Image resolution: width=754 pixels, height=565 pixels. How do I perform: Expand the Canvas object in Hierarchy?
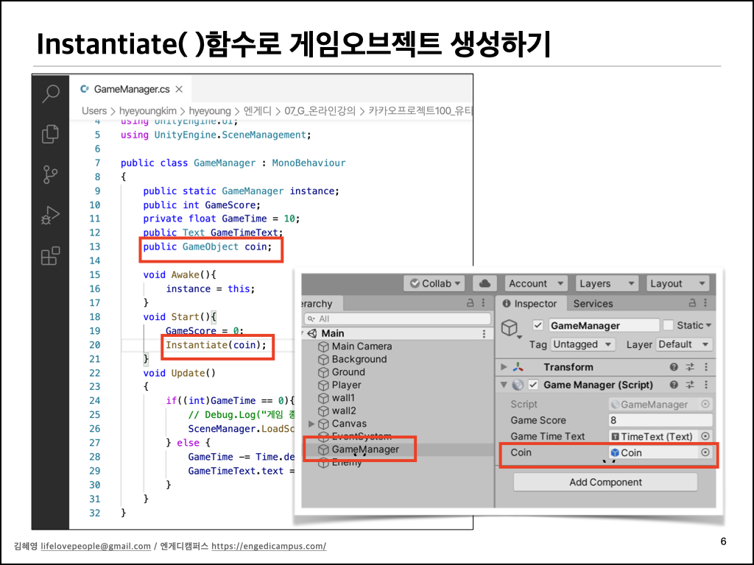(311, 424)
